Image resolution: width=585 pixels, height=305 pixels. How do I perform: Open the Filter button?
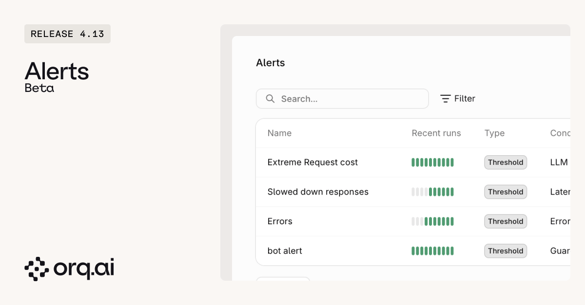point(458,99)
